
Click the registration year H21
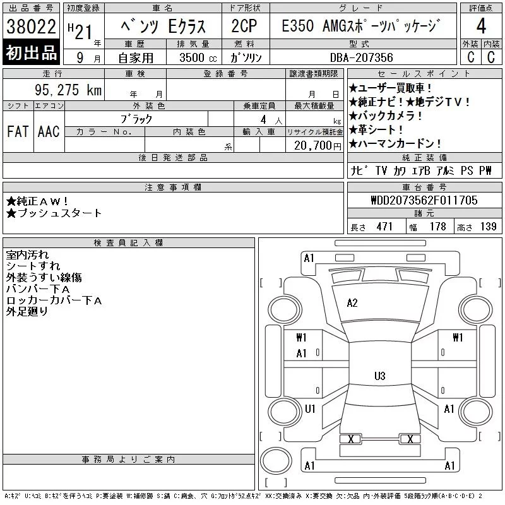80,31
